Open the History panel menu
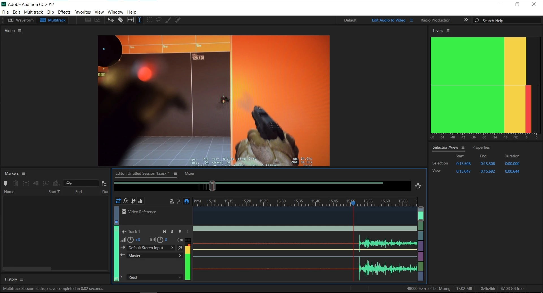 (22, 279)
